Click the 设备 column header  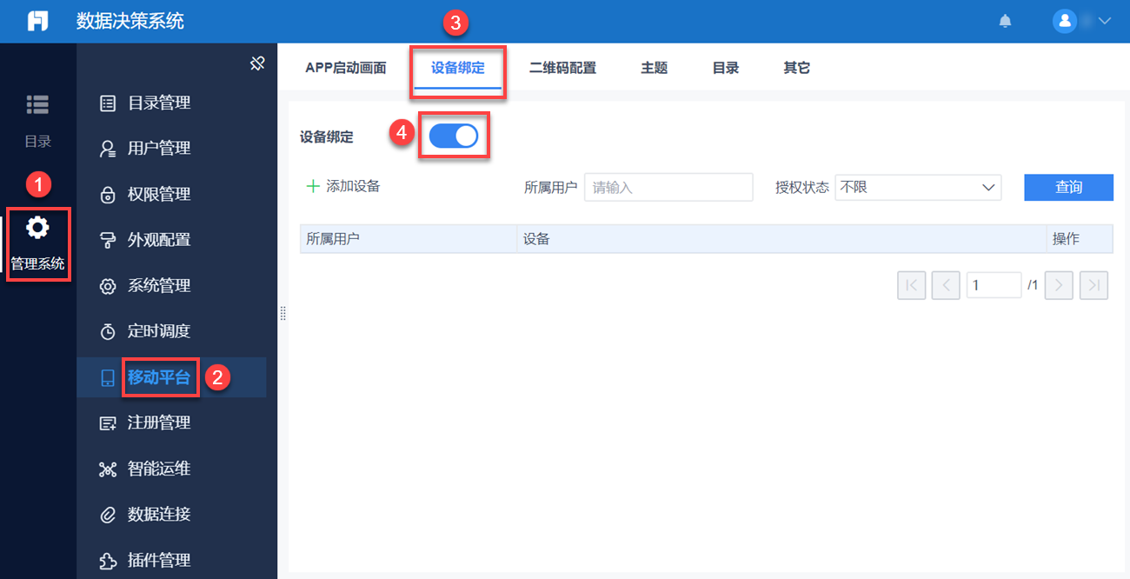781,239
